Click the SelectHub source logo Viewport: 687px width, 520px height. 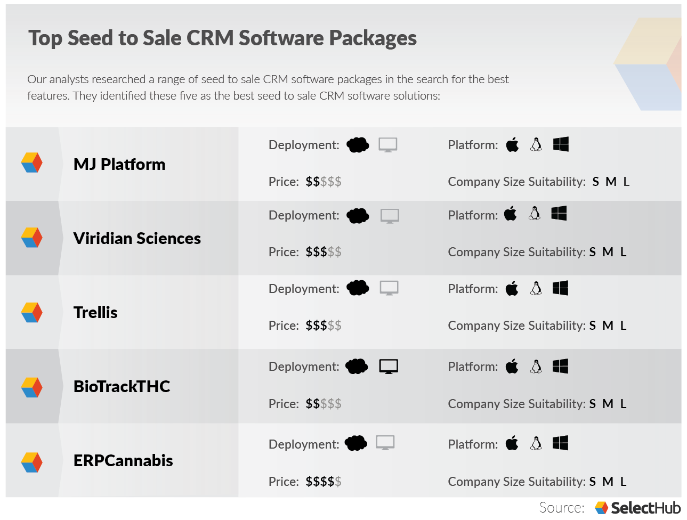tap(638, 508)
